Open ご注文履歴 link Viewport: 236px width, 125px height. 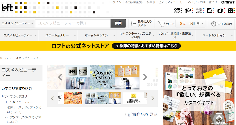coord(225,24)
